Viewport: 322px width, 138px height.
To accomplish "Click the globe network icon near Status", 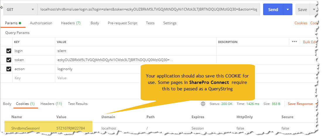I will [203, 104].
